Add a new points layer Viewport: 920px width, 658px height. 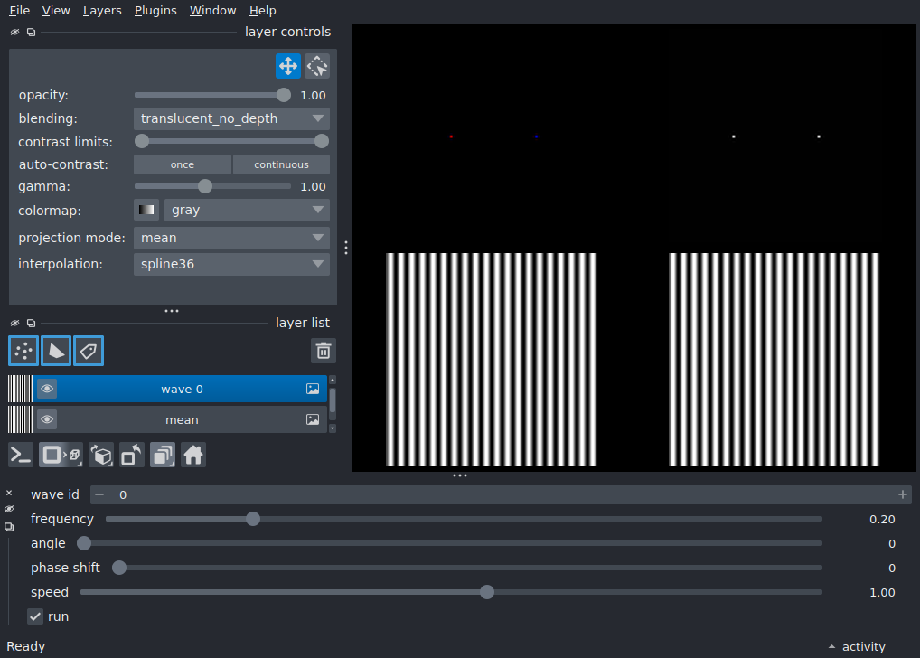click(23, 351)
